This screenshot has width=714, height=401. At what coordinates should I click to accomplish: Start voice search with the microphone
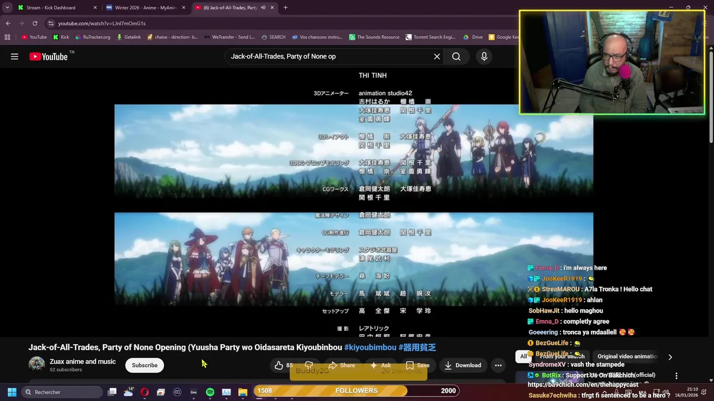click(x=484, y=56)
